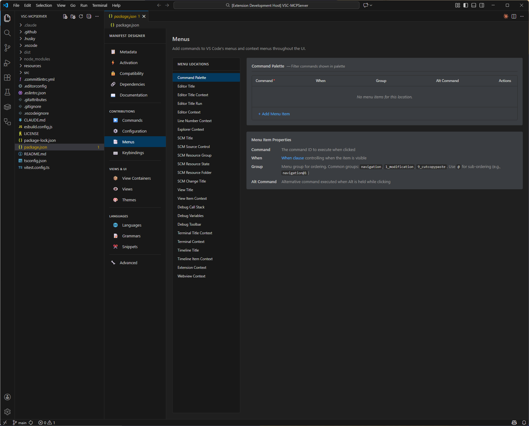Open the View Containers section

(135, 178)
